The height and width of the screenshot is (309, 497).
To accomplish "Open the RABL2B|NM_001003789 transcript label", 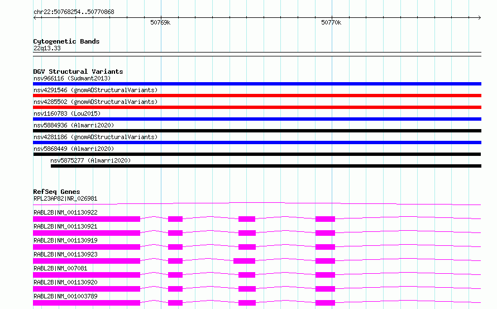I will tap(65, 296).
